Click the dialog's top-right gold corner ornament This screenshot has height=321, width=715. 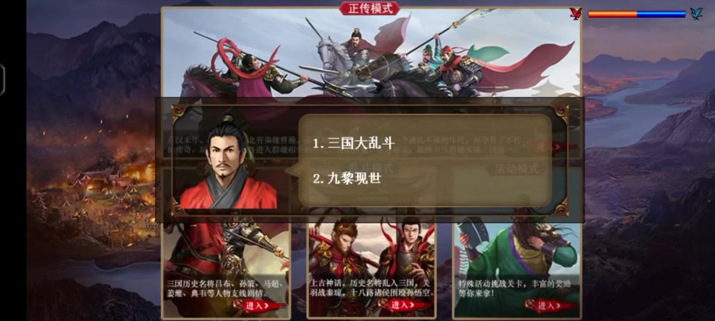[x=561, y=113]
